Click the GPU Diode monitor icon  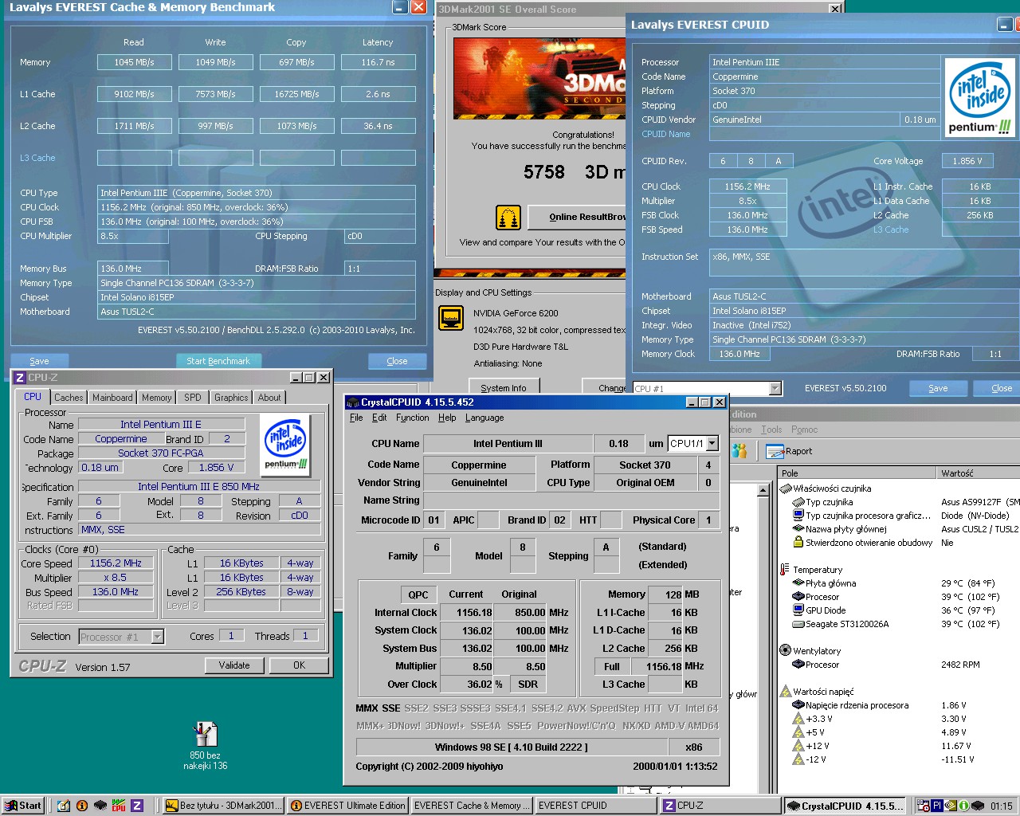click(x=798, y=610)
